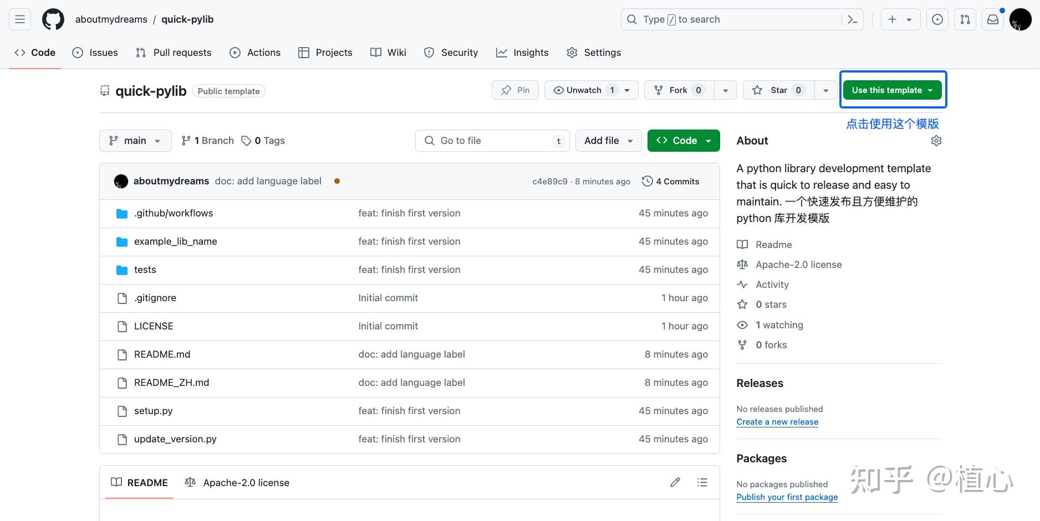Switch to the Insights tab

(522, 53)
